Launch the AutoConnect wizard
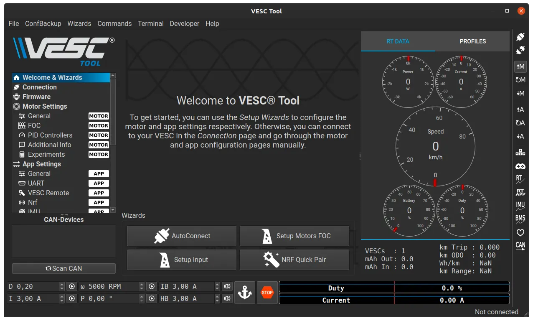This screenshot has height=321, width=533. [x=182, y=236]
